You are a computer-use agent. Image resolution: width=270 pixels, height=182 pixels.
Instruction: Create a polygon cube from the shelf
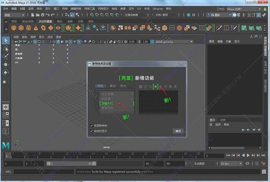click(21, 28)
